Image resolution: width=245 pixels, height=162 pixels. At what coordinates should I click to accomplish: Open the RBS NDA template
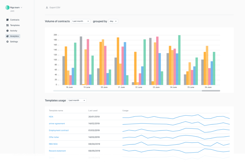coord(53,144)
